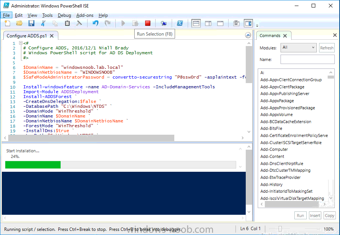Image resolution: width=340 pixels, height=235 pixels.
Task: Select the Commands tab
Action: tap(270, 36)
